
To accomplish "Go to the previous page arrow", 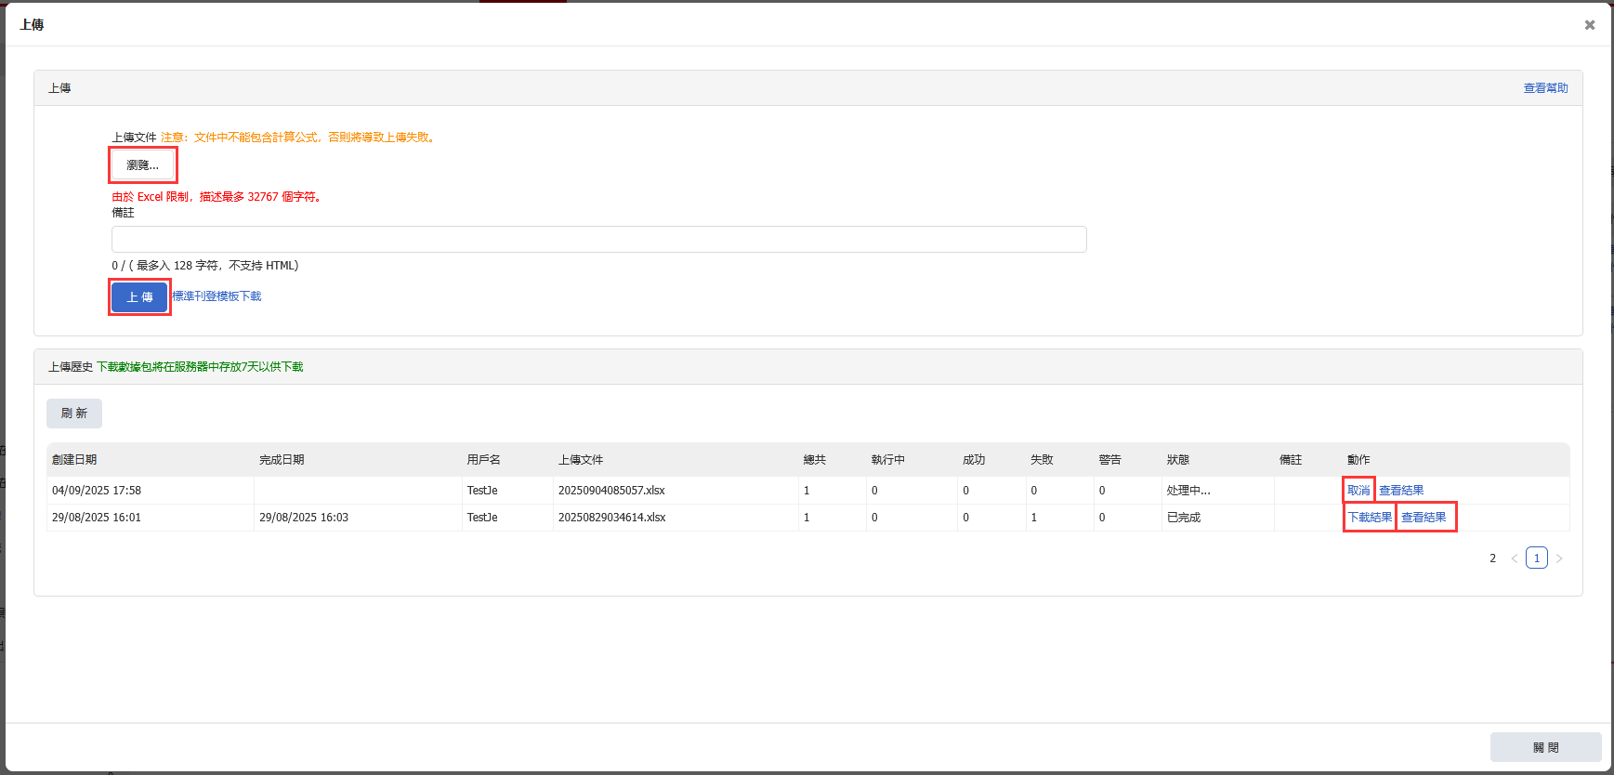I will [1514, 558].
